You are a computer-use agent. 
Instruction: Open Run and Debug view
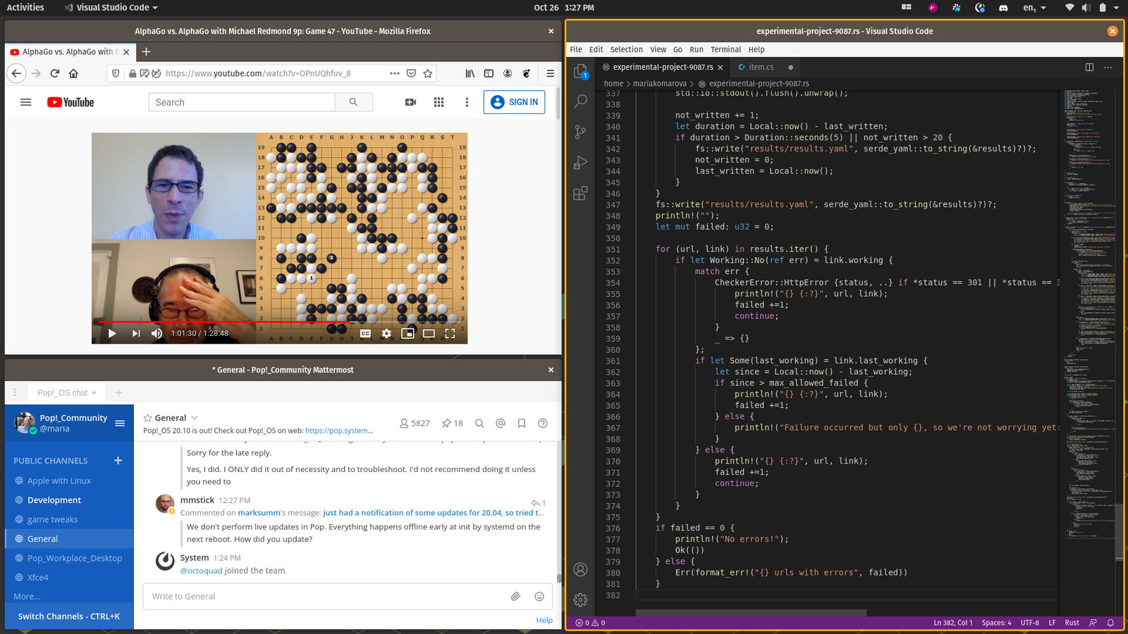(x=580, y=163)
